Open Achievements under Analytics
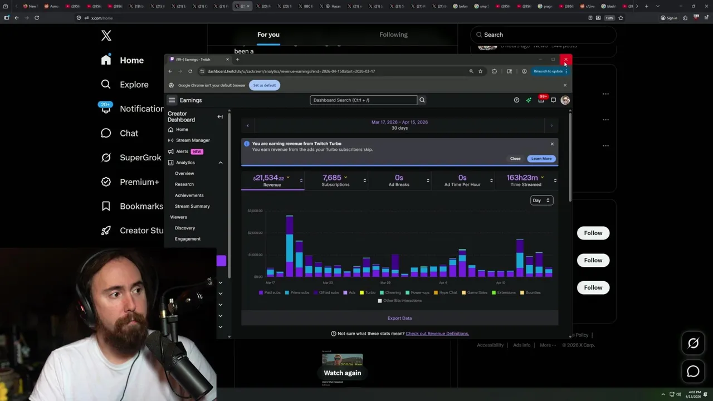This screenshot has width=713, height=401. point(189,195)
